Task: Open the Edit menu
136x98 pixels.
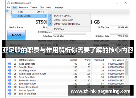Action: point(15,8)
